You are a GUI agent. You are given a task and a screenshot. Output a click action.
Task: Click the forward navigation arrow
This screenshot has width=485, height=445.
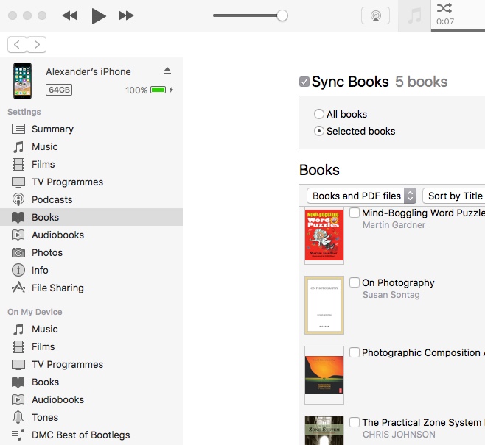point(37,45)
